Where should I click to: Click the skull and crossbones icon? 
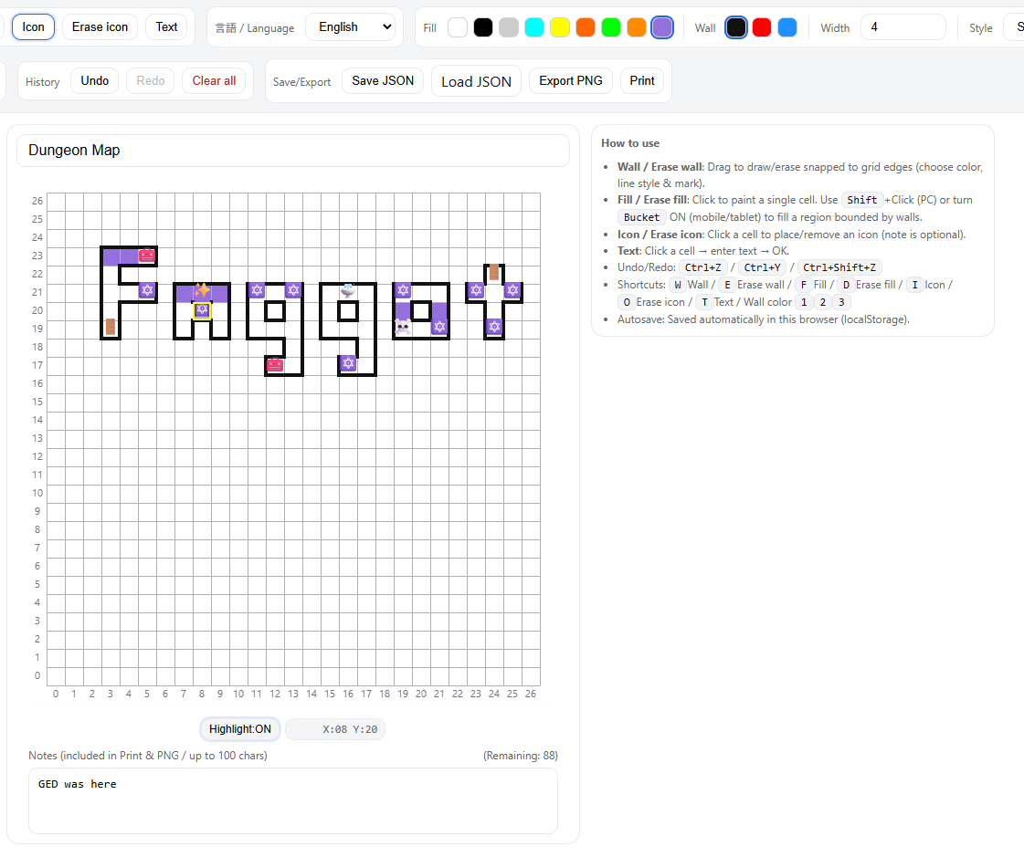pos(403,327)
